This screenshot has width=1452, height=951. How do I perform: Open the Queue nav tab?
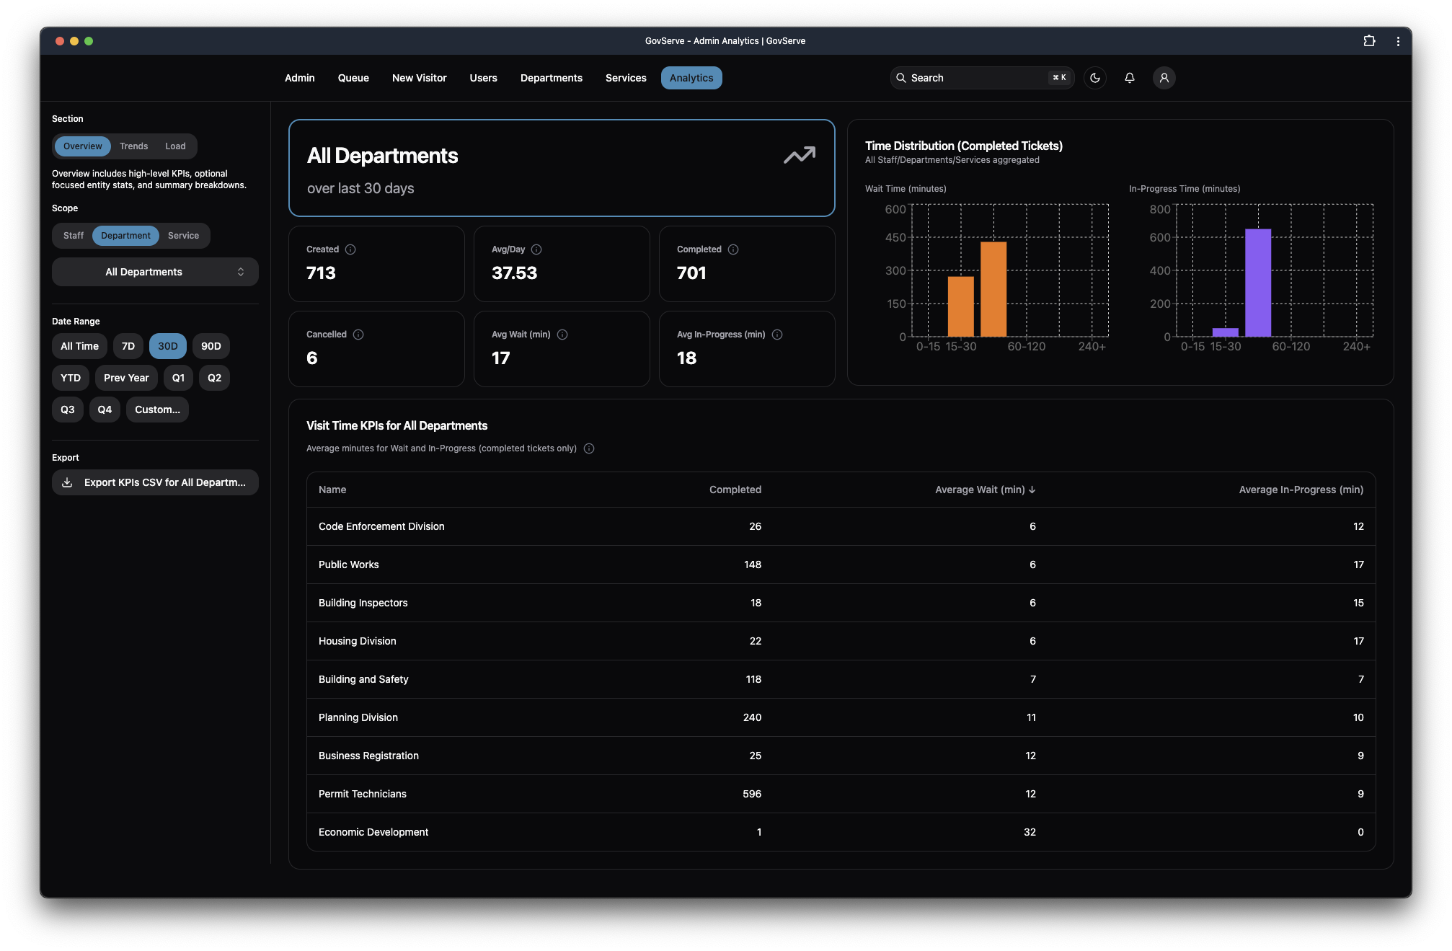tap(353, 78)
